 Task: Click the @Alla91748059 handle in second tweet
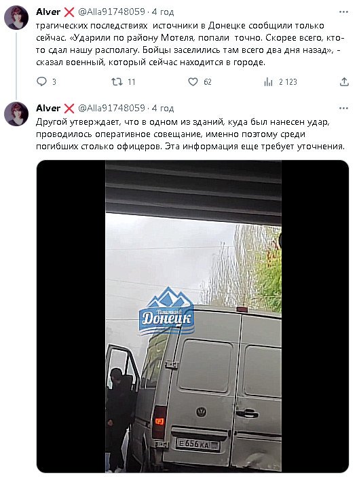coord(112,109)
